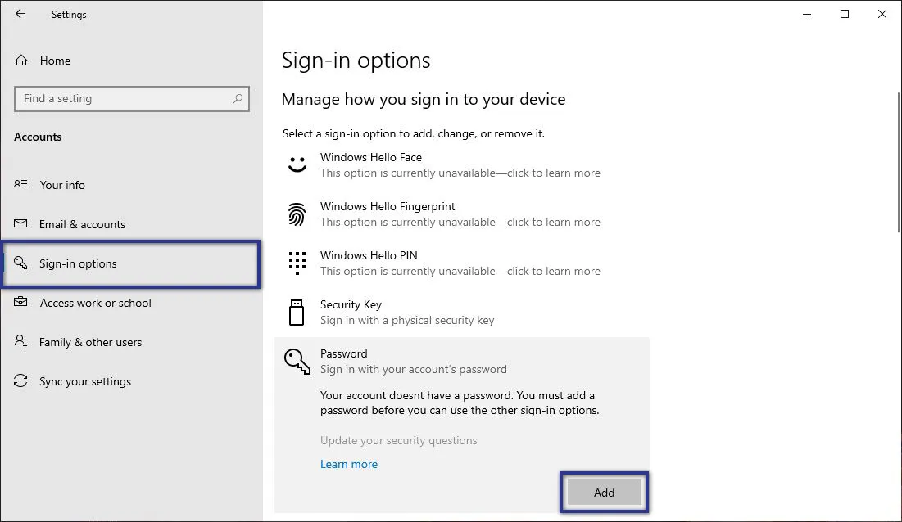Open the Sign-in options page
This screenshot has width=902, height=522.
coord(78,263)
